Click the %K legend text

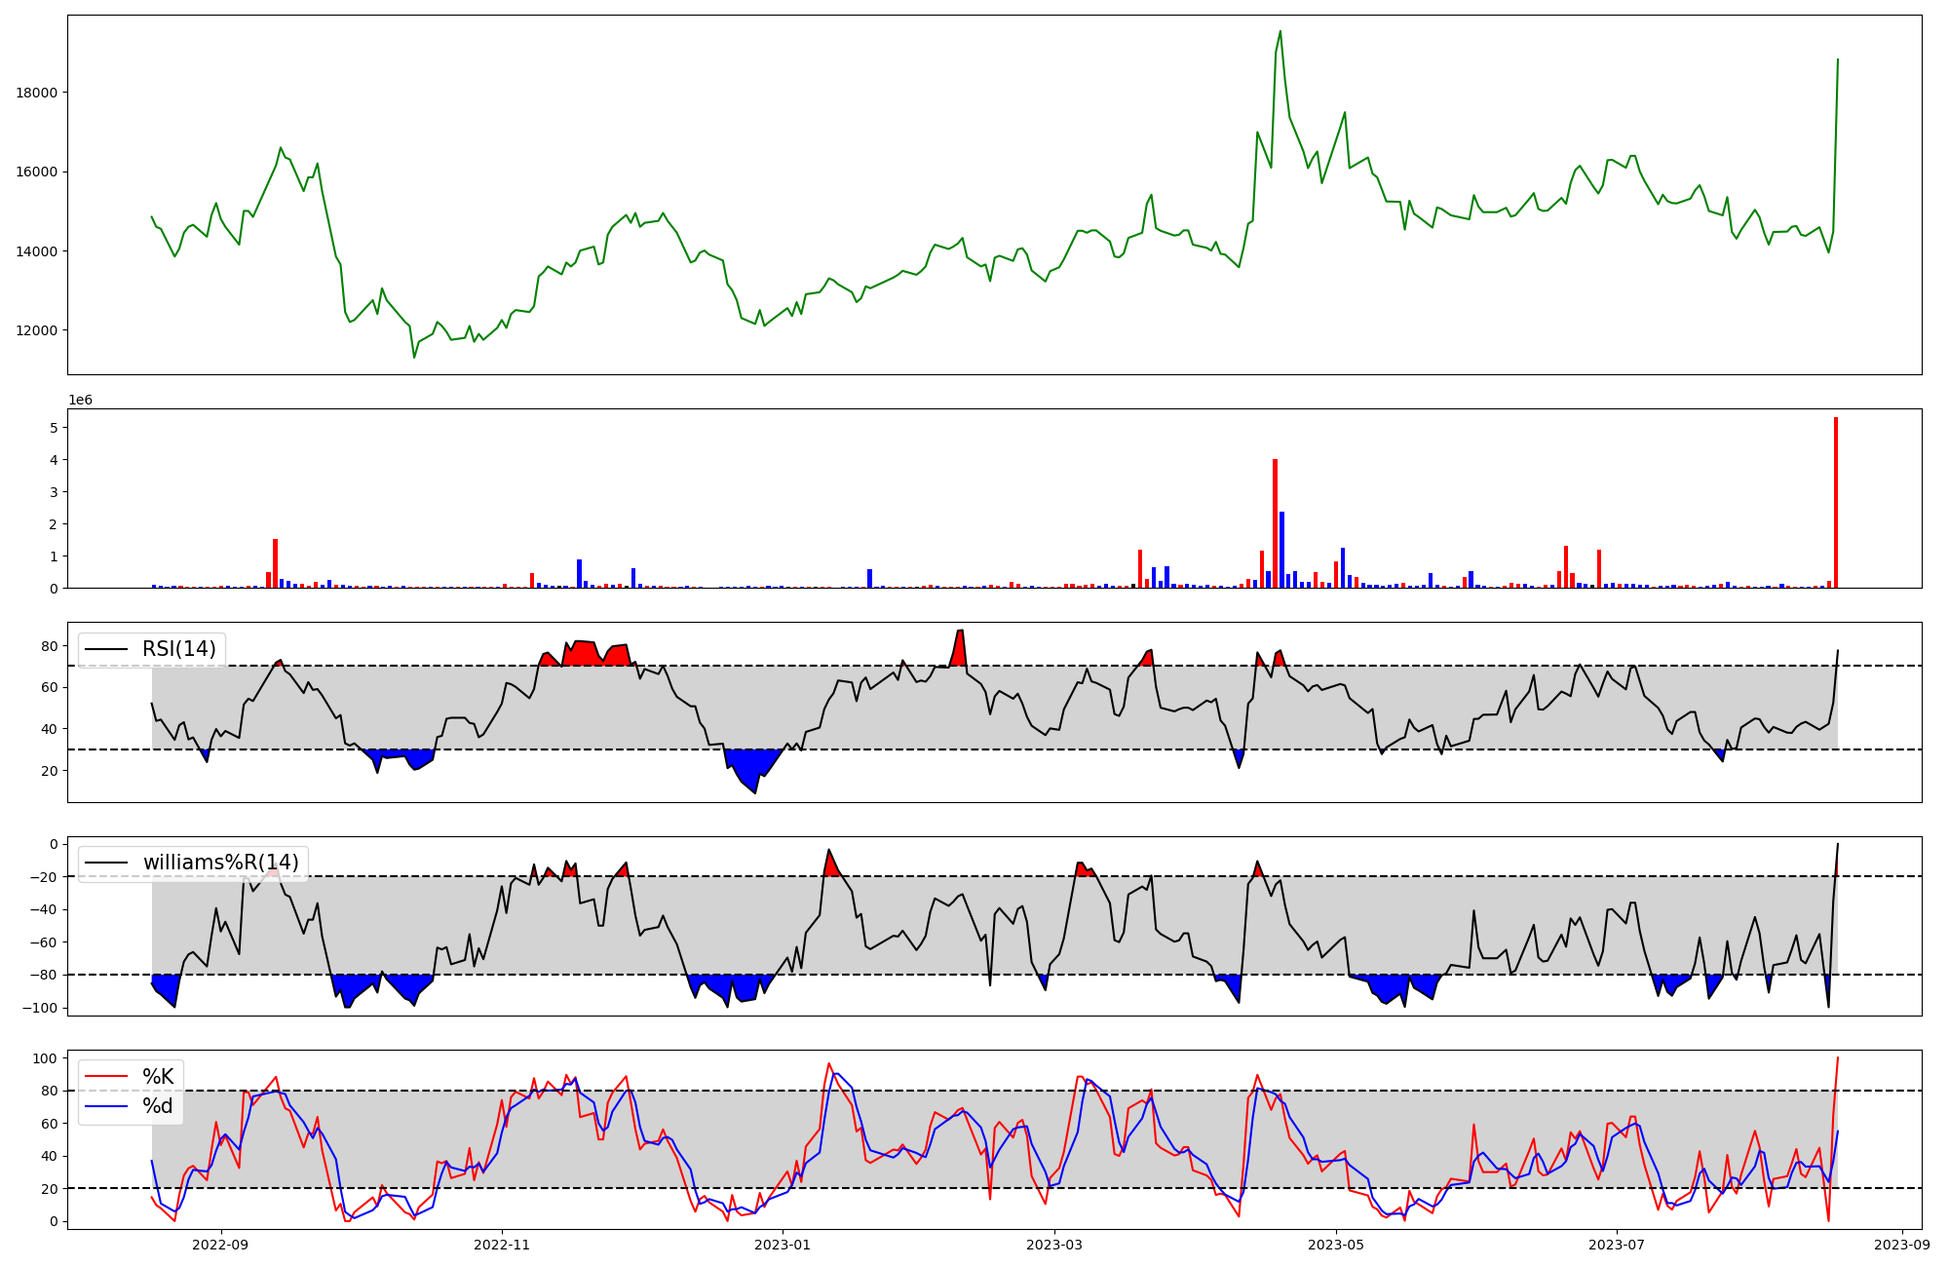[x=158, y=1077]
